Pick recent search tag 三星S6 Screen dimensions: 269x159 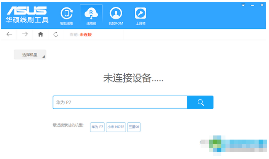(134, 127)
